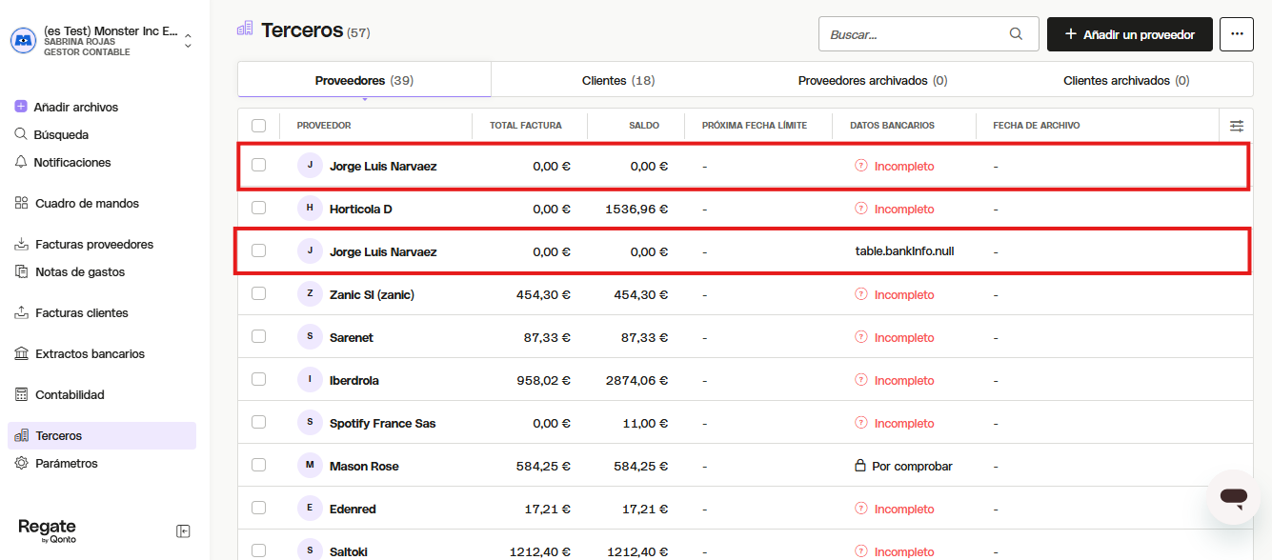Expand the company switcher chevron

188,40
